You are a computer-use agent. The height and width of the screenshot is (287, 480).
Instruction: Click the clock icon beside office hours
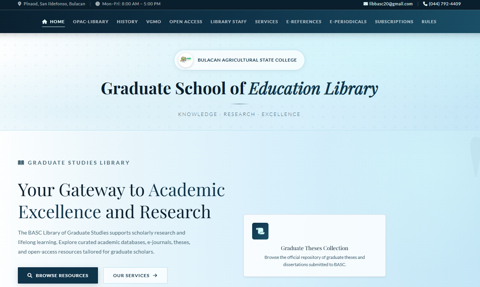pos(98,4)
